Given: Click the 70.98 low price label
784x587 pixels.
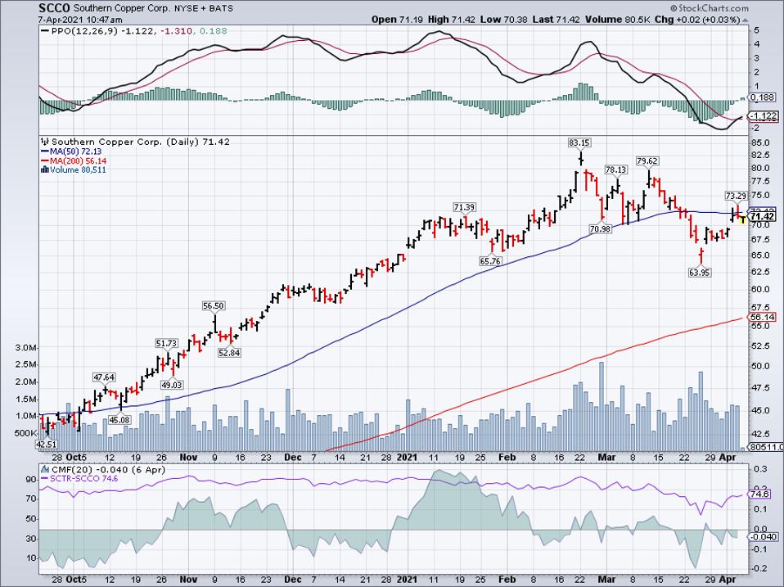Looking at the screenshot, I should [x=600, y=229].
